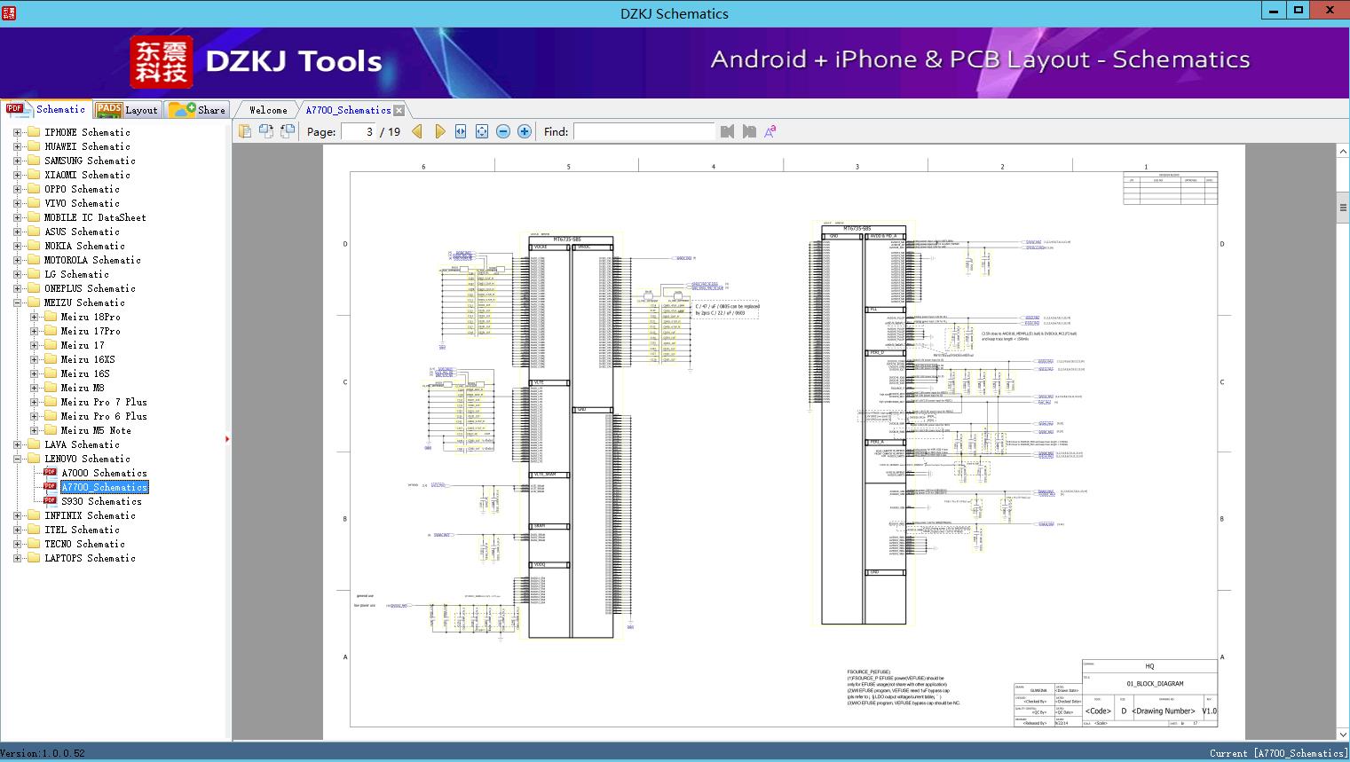Open S930 Schematics file
This screenshot has width=1350, height=762.
tap(101, 501)
